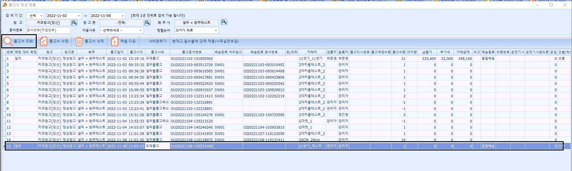The image size is (572, 171).
Task: Click document OU20221103-095427881 in row 4
Action: click(x=192, y=77)
